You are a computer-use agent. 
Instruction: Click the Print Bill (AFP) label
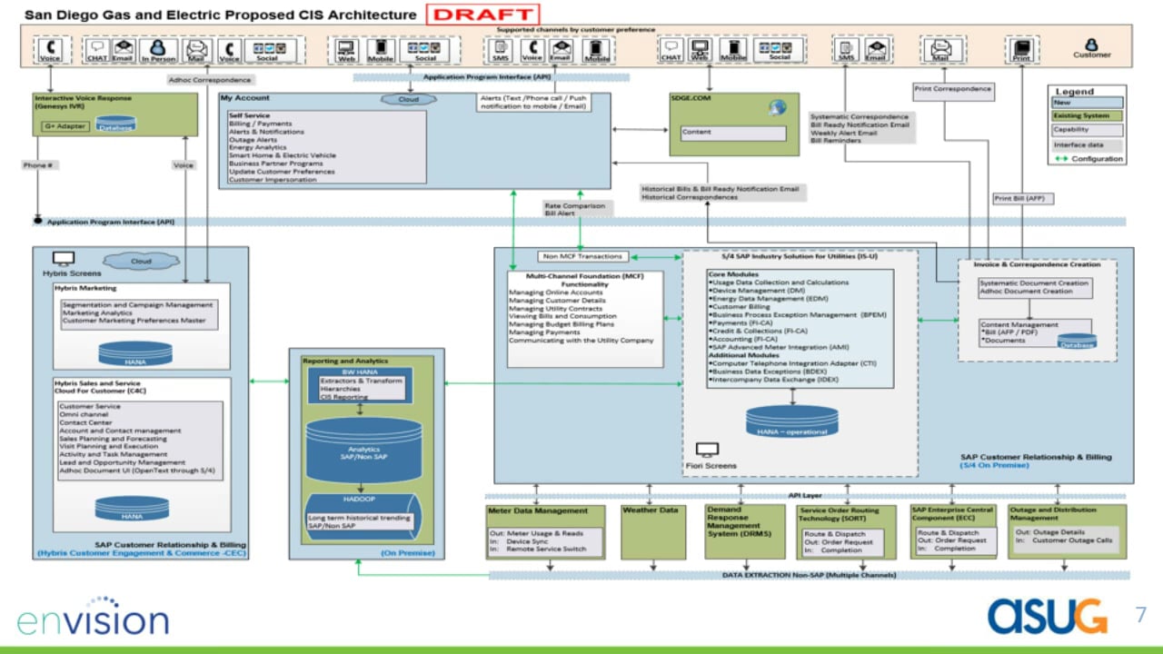click(1022, 198)
